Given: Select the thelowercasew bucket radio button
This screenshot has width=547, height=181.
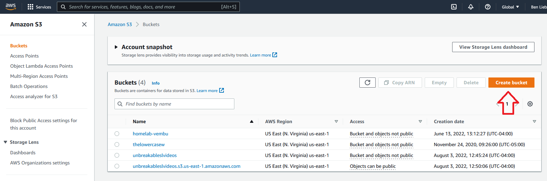Looking at the screenshot, I should coord(117,144).
